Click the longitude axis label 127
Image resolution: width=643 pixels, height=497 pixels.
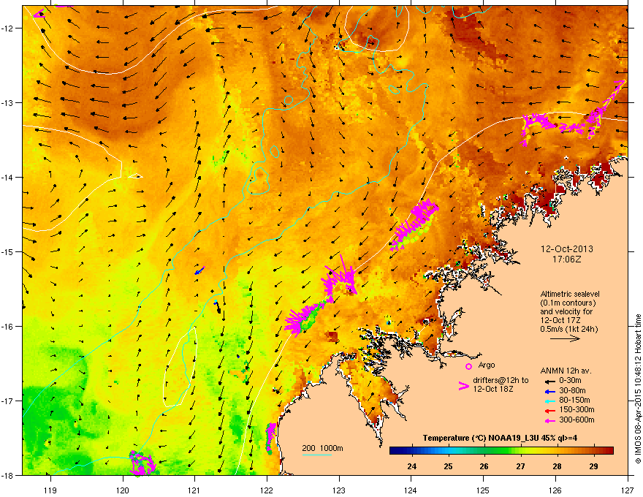[x=628, y=490]
